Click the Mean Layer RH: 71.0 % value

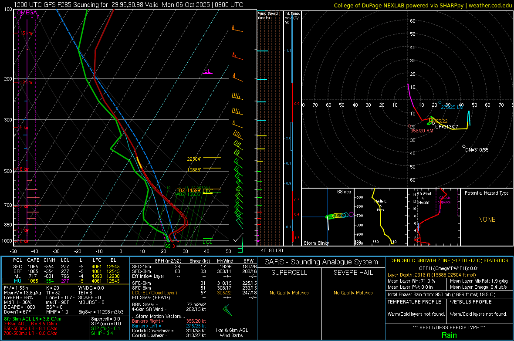point(411,281)
